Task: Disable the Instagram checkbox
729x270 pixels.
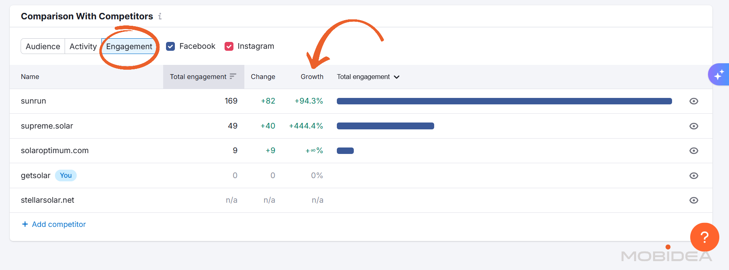Action: click(x=229, y=46)
